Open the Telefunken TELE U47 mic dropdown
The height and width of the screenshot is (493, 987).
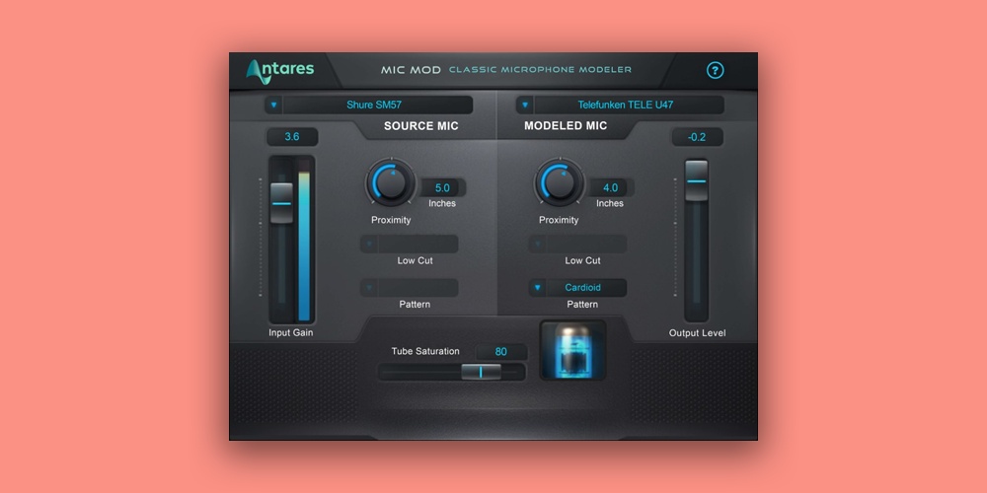[x=620, y=105]
